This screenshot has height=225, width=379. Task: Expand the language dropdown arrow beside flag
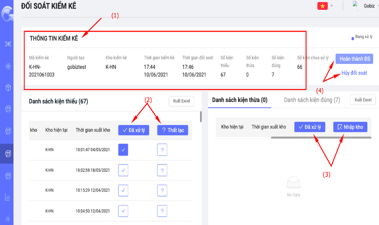point(332,6)
